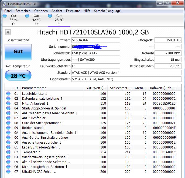185x178 pixels.
Task: Click the Eingeschaltet value 15 mal
Action: (x=168, y=60)
